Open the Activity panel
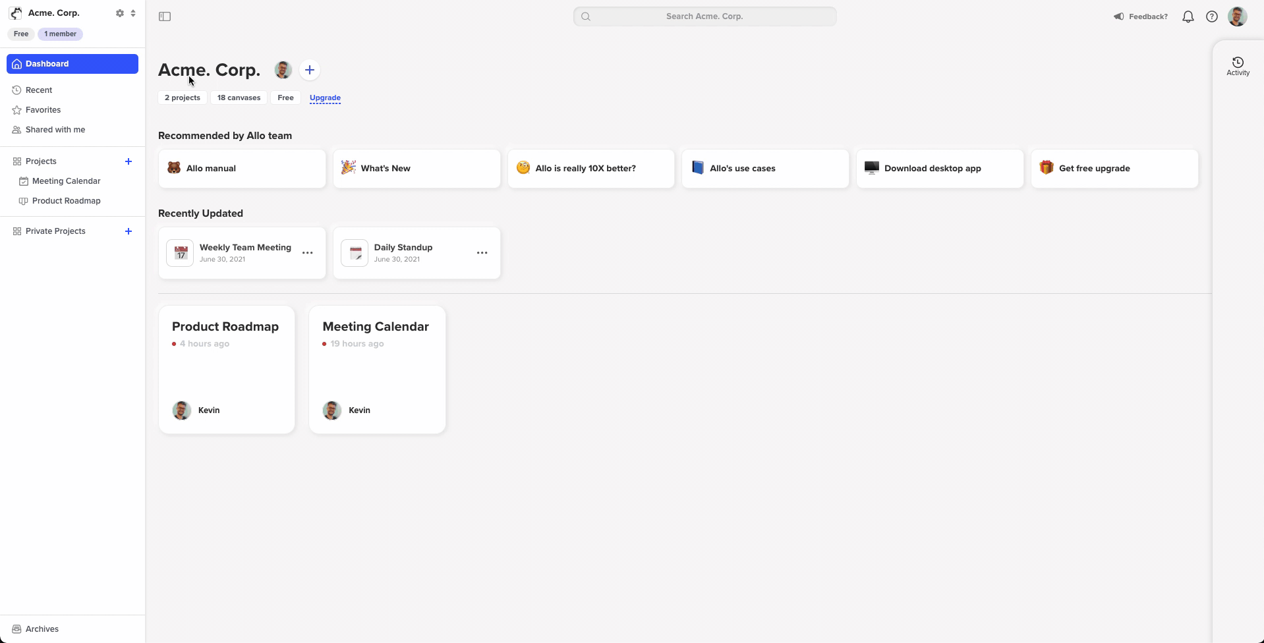 [x=1238, y=66]
